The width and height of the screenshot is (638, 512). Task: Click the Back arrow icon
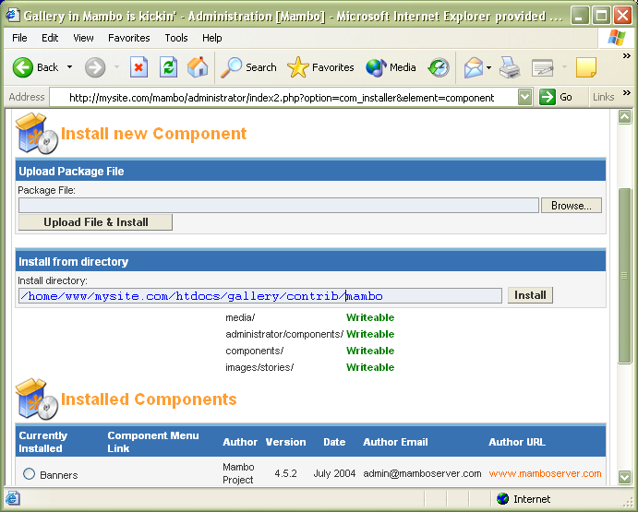click(23, 67)
